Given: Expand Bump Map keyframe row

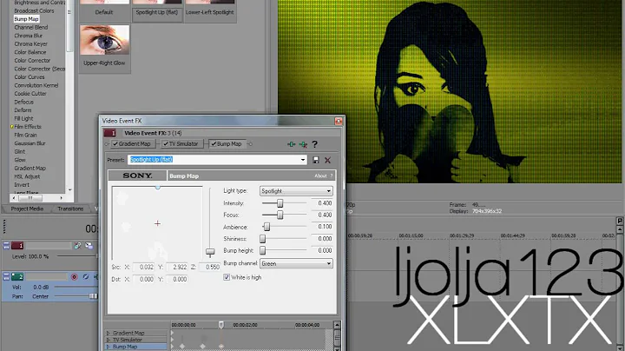Looking at the screenshot, I should pos(108,347).
